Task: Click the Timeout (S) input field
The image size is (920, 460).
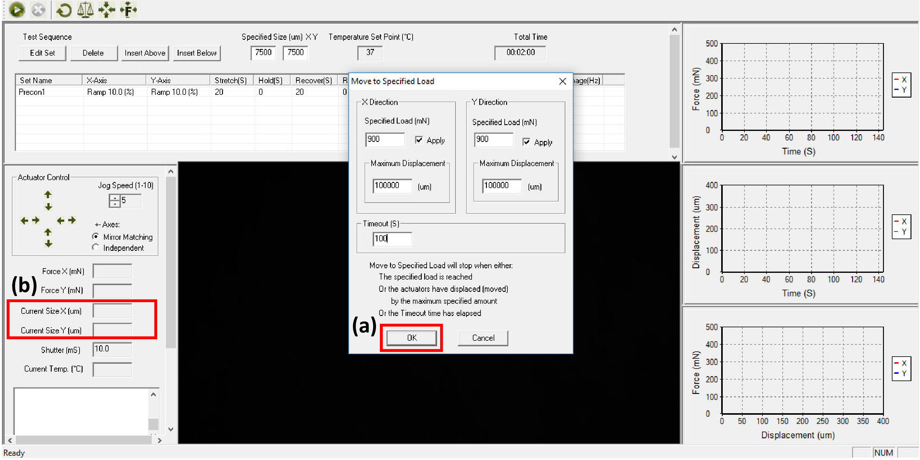Action: coord(392,239)
